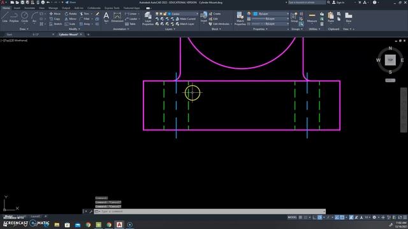Expand the Properties panel title
Screen dimensions: 408x229
click(x=261, y=29)
